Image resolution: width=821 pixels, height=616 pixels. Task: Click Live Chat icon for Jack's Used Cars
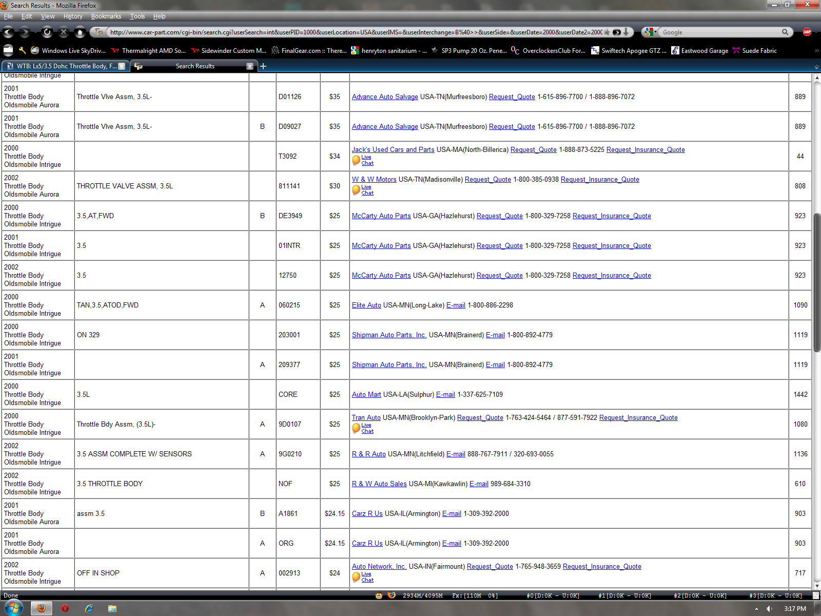363,160
